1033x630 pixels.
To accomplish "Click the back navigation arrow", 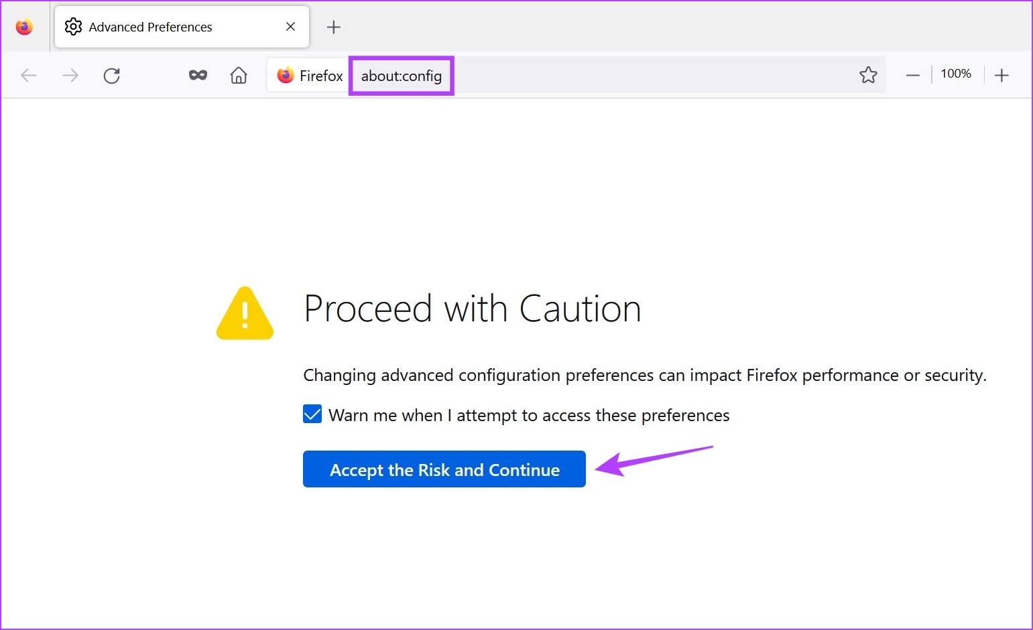I will tap(29, 75).
